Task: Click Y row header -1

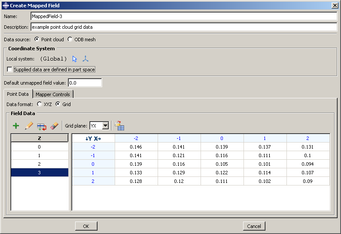Action: [93, 155]
